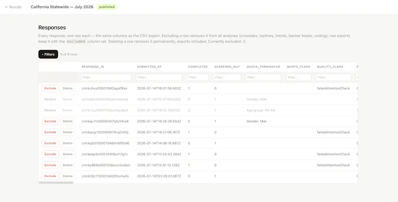Click the SUBMITTED_AT column header
398x202 pixels.
coord(149,67)
